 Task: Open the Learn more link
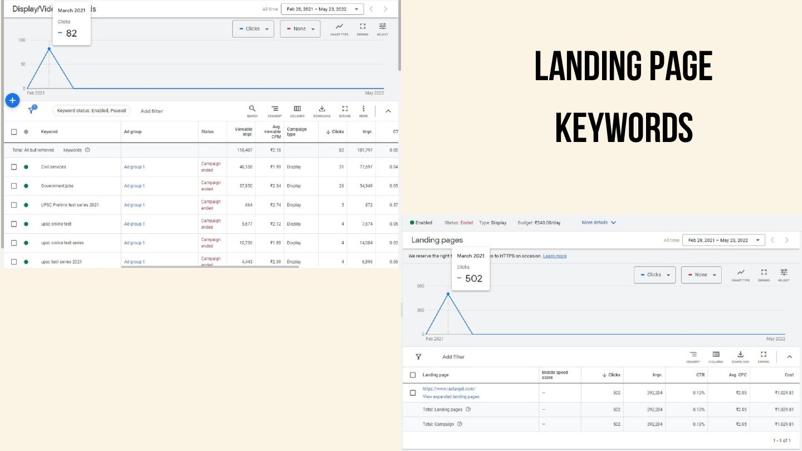point(555,256)
